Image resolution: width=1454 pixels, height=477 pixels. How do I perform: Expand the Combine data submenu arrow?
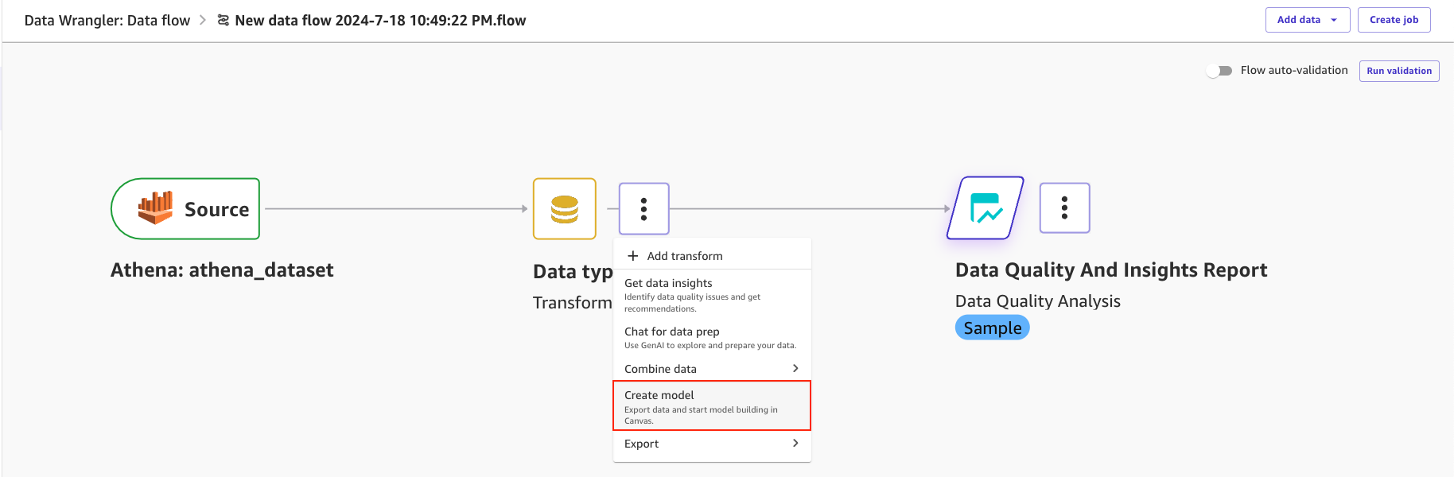pyautogui.click(x=795, y=368)
